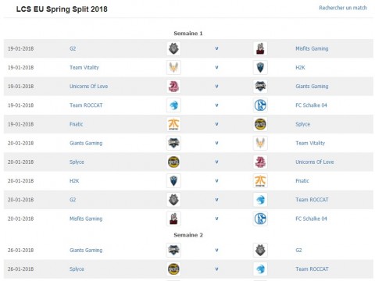Open the Rechercher un match link

pos(343,8)
